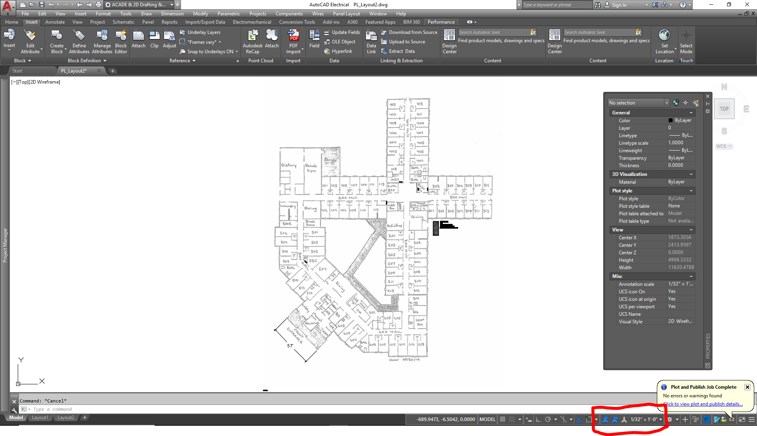Toggle polar tracking in status bar
Screen dimensions: 757x436
click(x=548, y=419)
